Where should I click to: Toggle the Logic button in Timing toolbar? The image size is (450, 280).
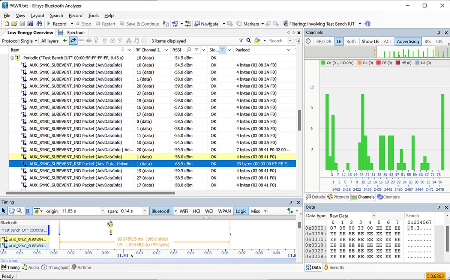tap(241, 211)
